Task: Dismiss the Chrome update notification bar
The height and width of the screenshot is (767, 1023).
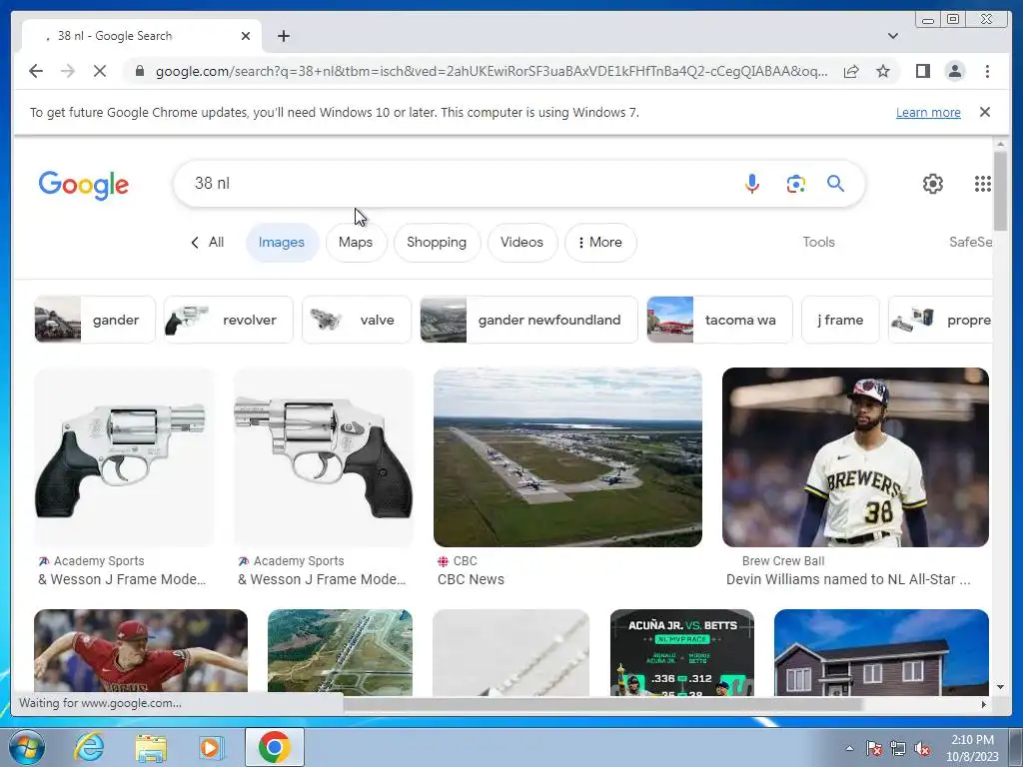Action: coord(984,112)
